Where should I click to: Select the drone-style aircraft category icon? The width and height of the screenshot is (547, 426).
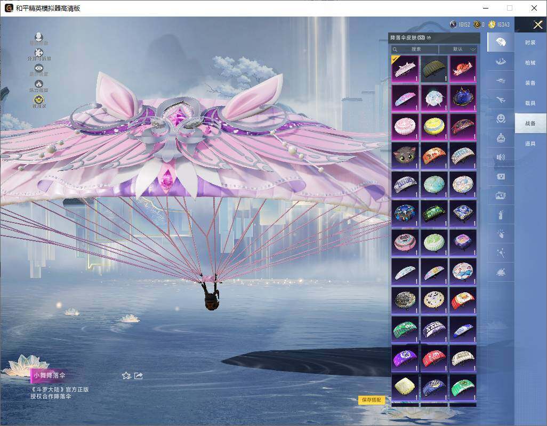click(501, 81)
